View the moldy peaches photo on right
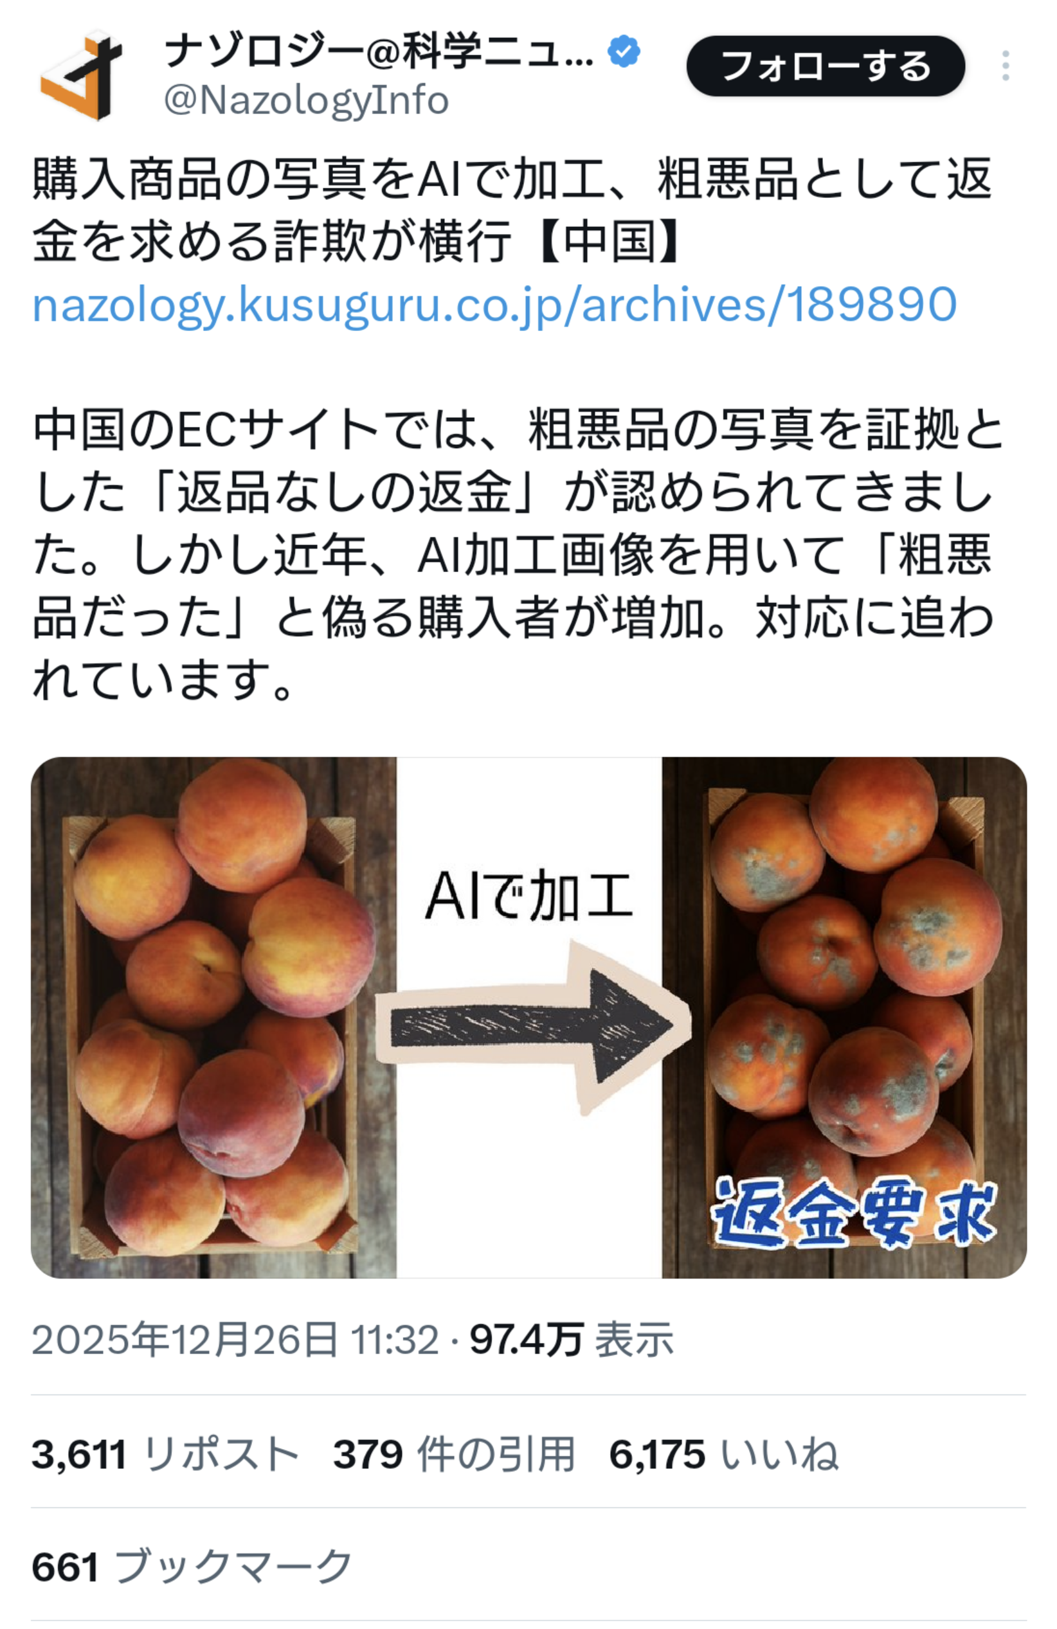 pos(844,1017)
